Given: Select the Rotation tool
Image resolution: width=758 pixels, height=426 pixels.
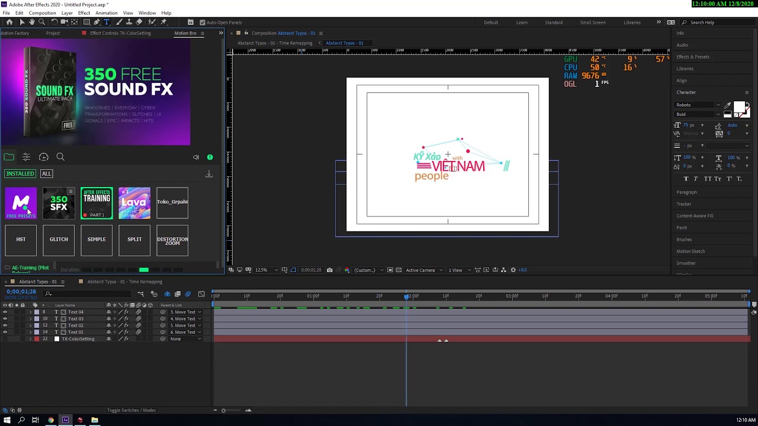Looking at the screenshot, I should pos(54,22).
